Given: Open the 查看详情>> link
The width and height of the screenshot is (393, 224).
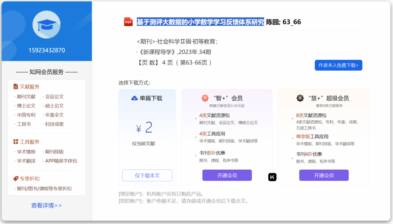Looking at the screenshot, I should pyautogui.click(x=47, y=206).
